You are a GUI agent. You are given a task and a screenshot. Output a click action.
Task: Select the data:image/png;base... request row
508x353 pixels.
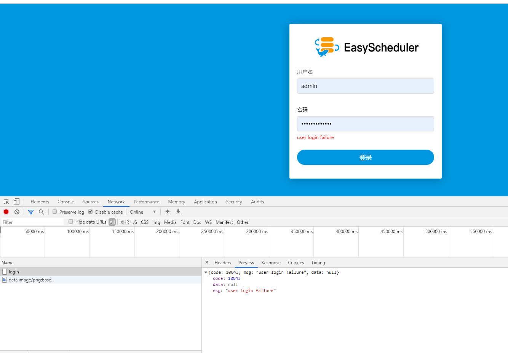[x=101, y=280]
